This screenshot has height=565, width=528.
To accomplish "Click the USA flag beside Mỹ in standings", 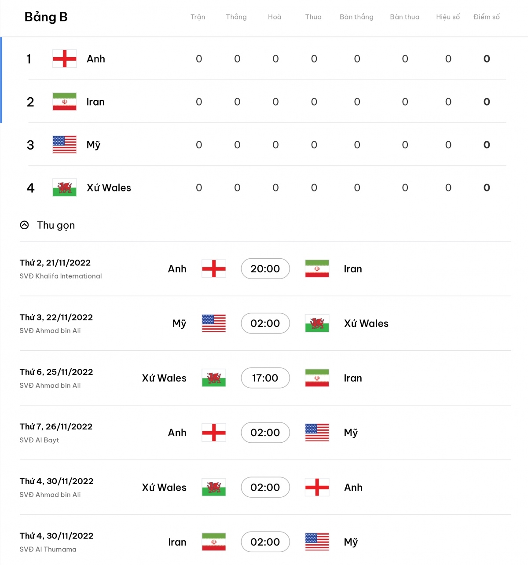I will coord(65,145).
